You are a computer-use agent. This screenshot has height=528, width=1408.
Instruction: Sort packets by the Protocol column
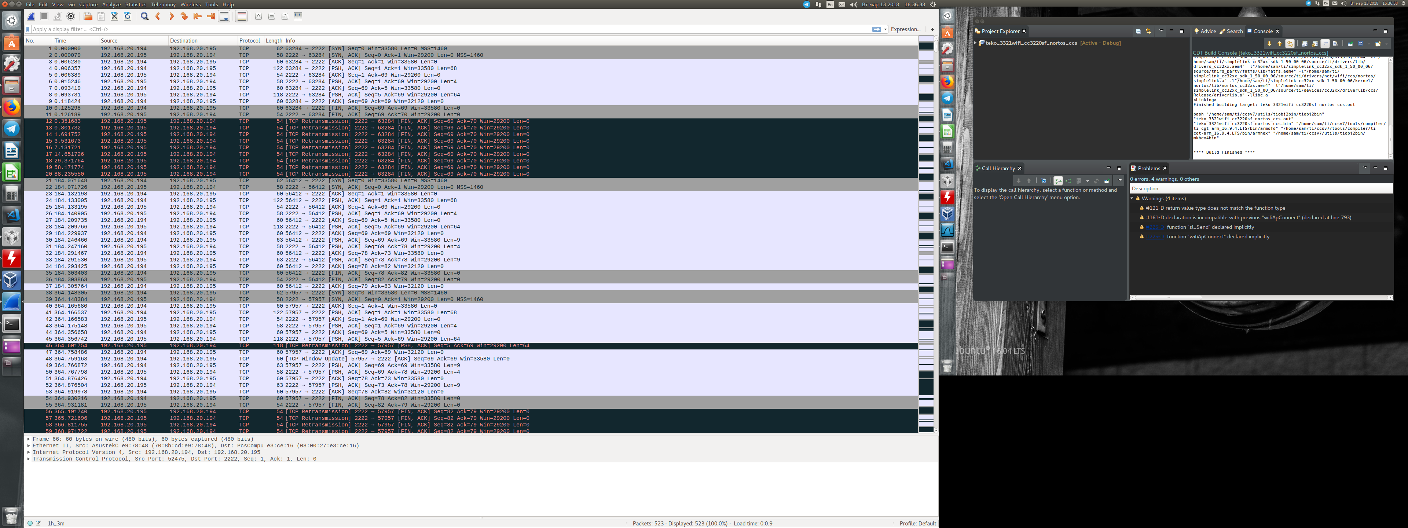point(249,40)
